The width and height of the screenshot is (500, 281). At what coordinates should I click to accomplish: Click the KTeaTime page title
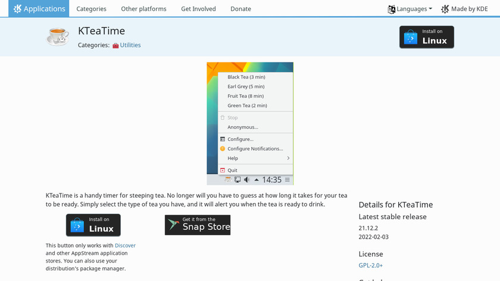(101, 31)
